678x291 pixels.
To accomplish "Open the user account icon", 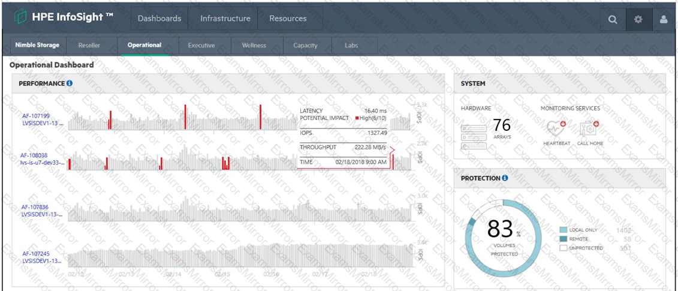I will [x=664, y=19].
